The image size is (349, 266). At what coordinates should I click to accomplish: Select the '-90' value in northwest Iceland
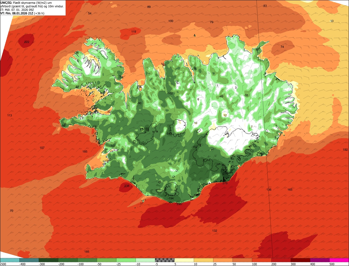coord(139,103)
